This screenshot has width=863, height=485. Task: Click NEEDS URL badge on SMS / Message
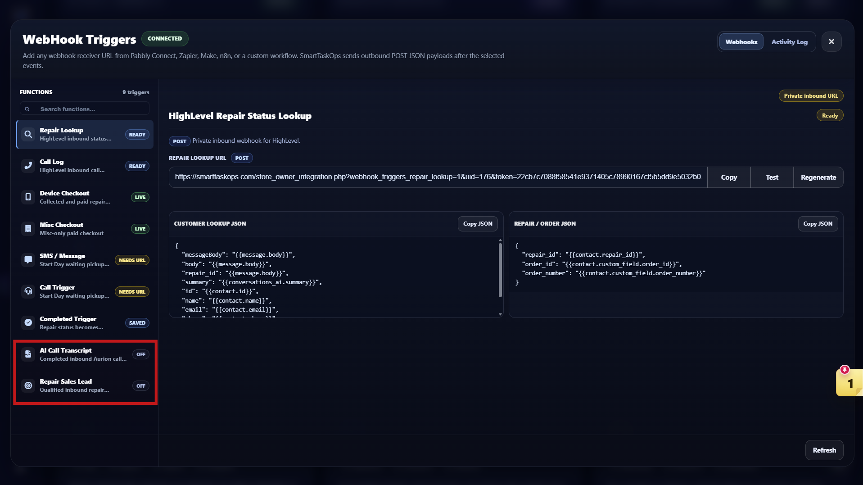click(x=132, y=260)
